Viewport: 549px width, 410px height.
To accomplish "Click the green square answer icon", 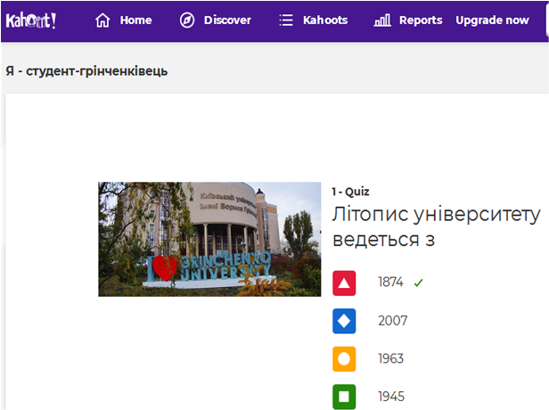I will 344,397.
